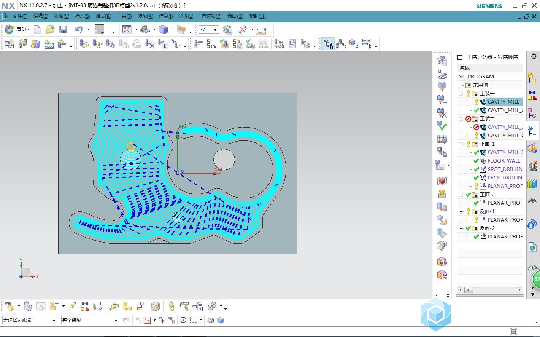Click the New file icon
The width and height of the screenshot is (540, 337).
pos(37,29)
